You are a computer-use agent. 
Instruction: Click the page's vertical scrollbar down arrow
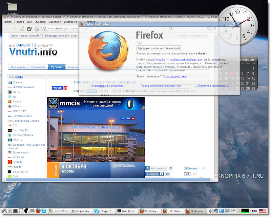pyautogui.click(x=216, y=176)
